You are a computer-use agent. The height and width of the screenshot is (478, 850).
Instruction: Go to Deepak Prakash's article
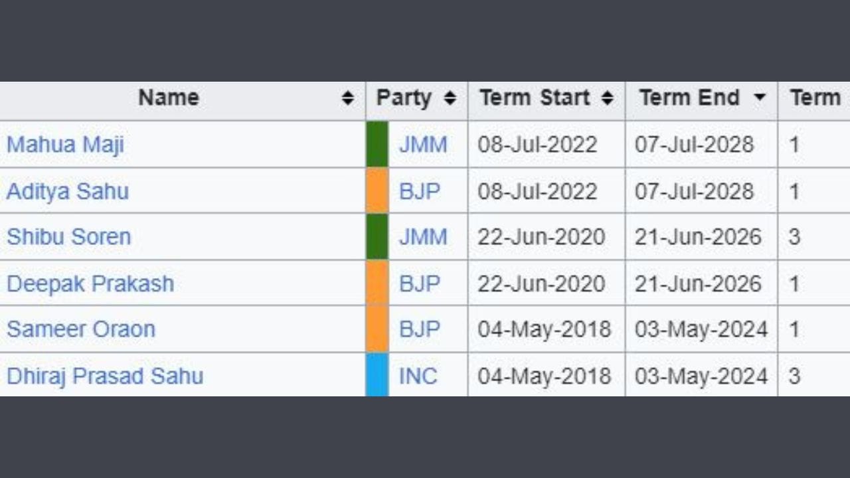(x=90, y=283)
